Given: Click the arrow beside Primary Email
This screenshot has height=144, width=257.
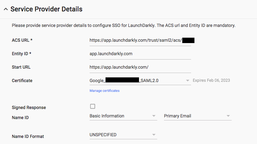Looking at the screenshot, I should (x=229, y=116).
